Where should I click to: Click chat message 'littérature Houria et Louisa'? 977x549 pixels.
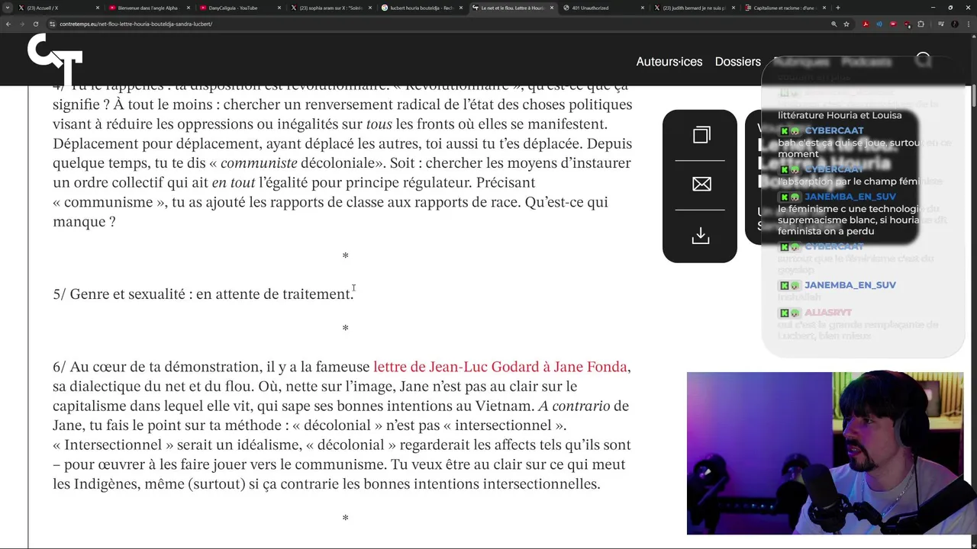point(840,115)
